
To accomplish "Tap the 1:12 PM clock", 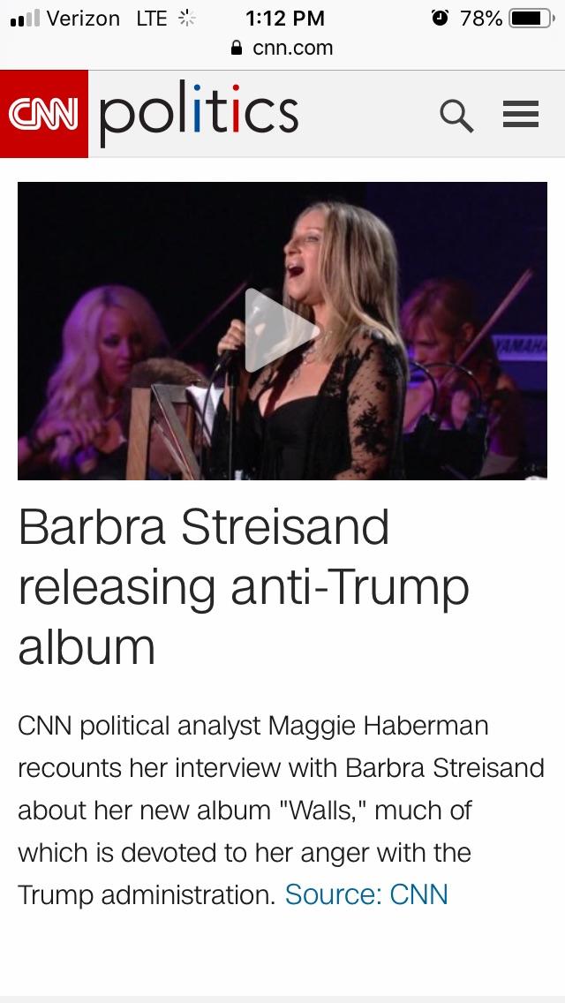I will (285, 19).
